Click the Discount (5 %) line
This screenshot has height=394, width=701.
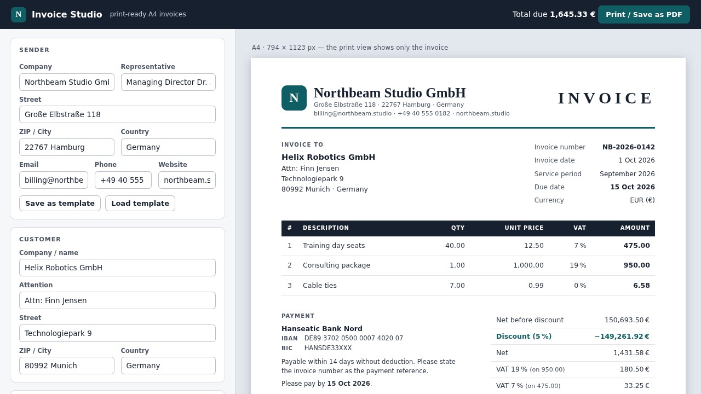pyautogui.click(x=573, y=337)
